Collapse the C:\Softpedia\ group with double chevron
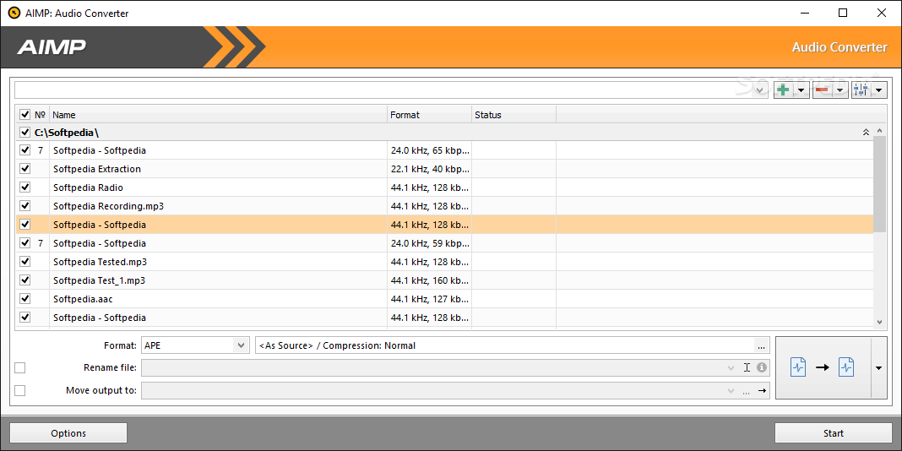 click(866, 133)
